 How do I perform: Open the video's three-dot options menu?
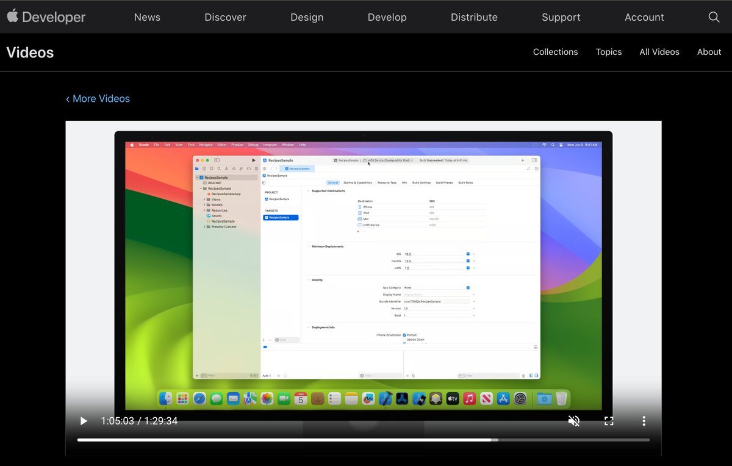click(x=643, y=421)
